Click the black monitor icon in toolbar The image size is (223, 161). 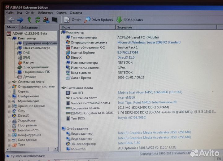(55, 20)
